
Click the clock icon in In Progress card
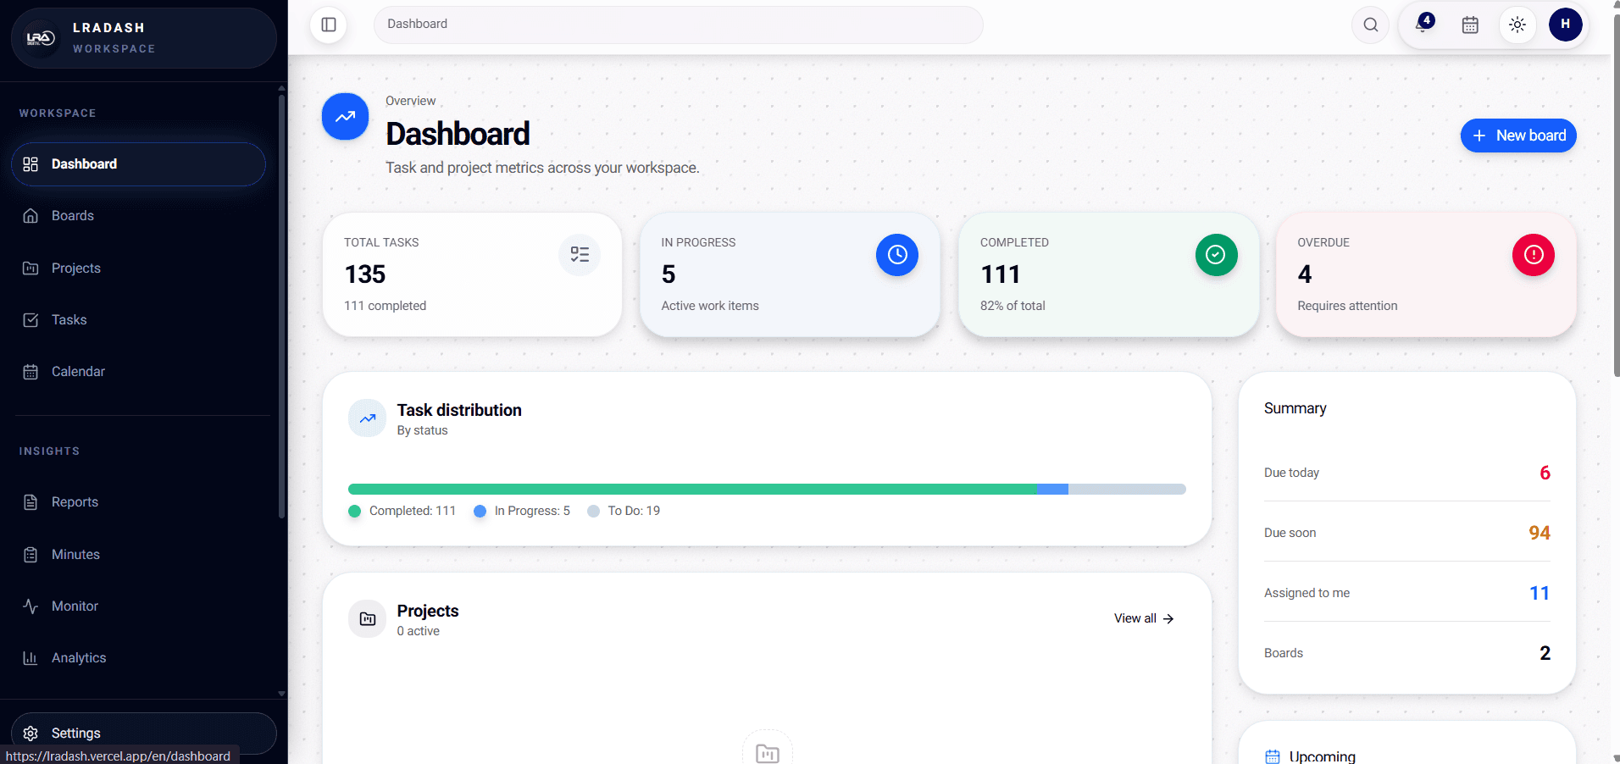897,255
